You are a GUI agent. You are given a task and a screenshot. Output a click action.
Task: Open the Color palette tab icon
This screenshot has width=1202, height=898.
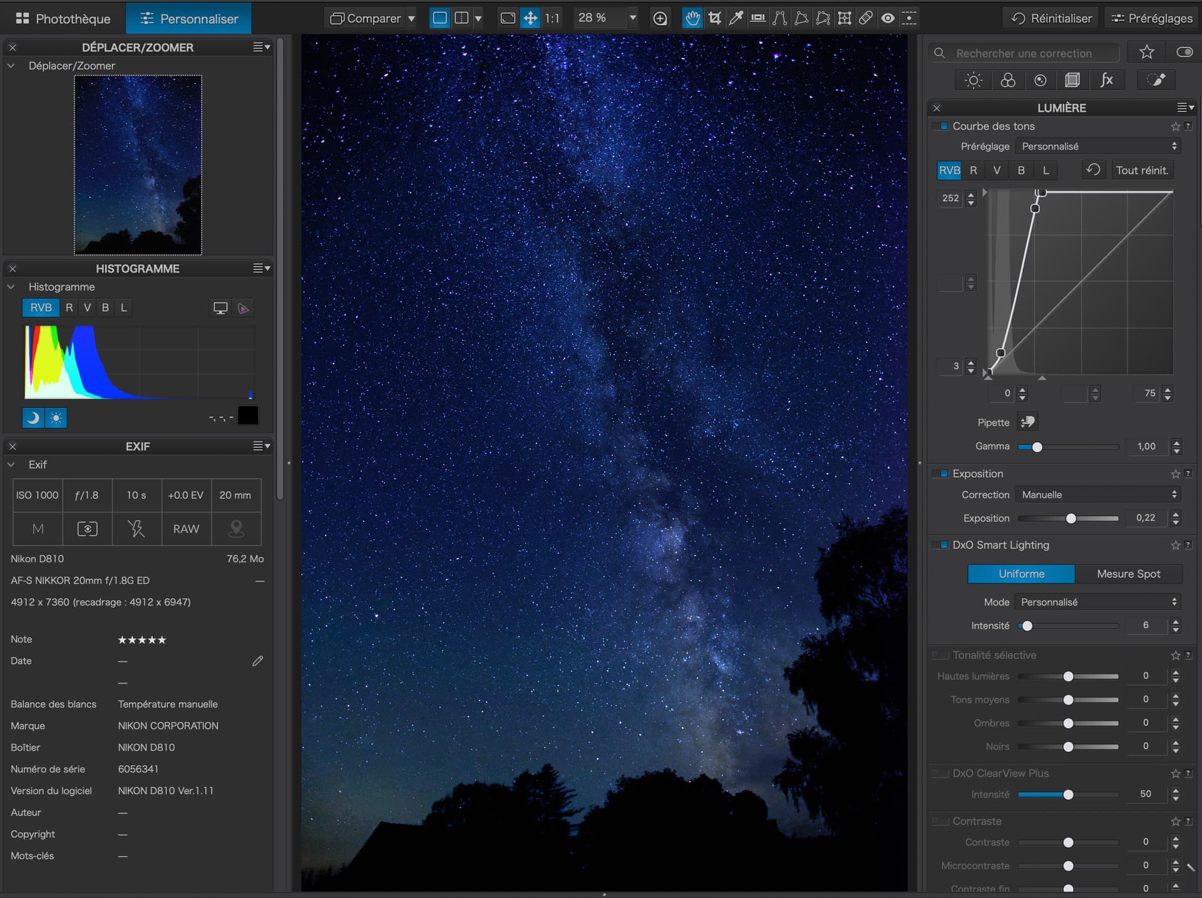[x=1007, y=80]
